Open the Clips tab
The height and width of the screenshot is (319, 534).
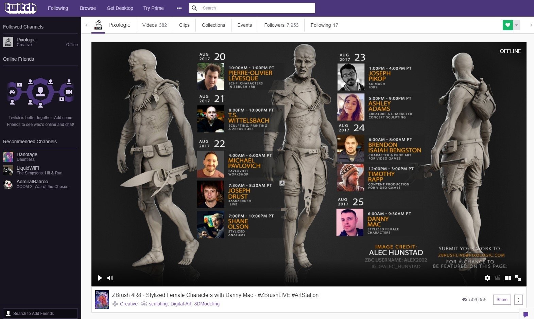pos(184,25)
